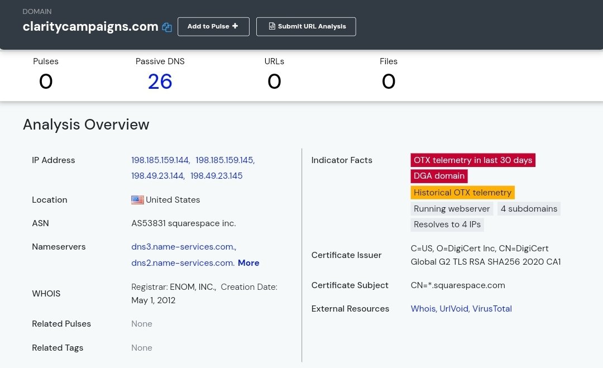Click the Historical OTX telemetry tag
This screenshot has width=603, height=368.
point(462,193)
